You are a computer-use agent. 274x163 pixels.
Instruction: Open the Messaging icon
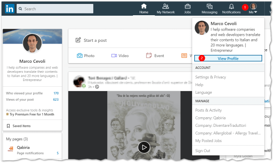(209, 7)
